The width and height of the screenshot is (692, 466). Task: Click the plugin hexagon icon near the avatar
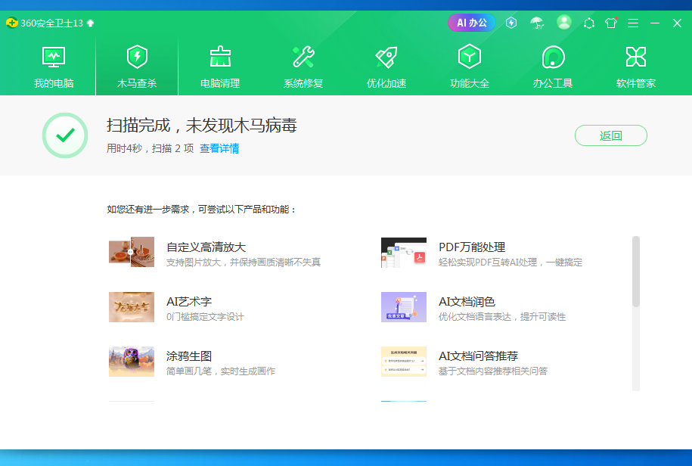(588, 23)
